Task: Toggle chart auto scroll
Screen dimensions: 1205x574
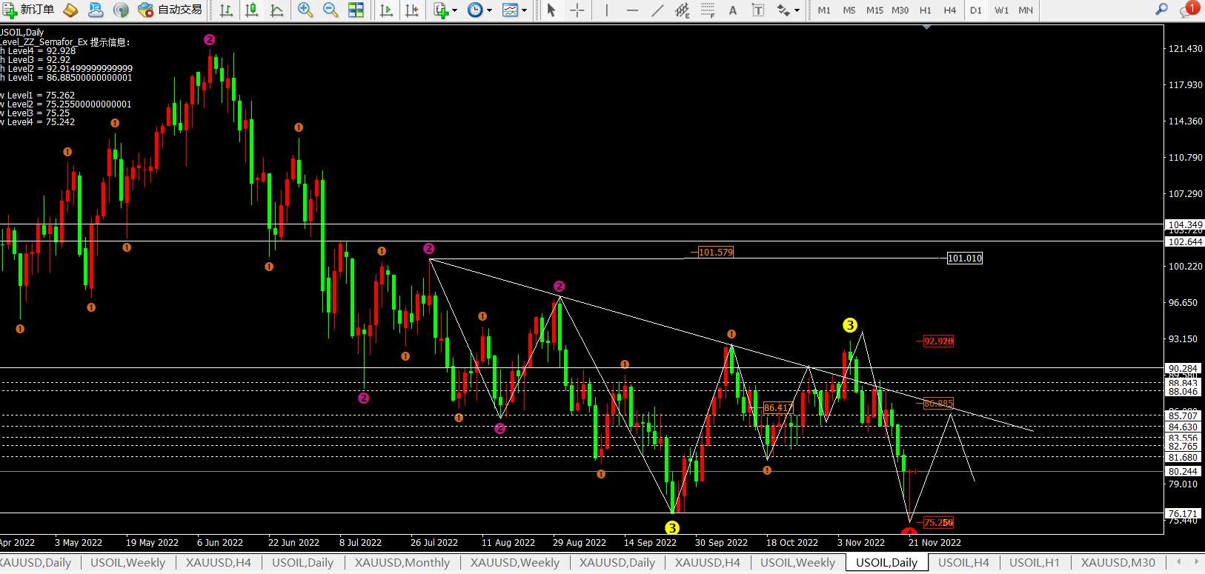Action: click(x=386, y=10)
